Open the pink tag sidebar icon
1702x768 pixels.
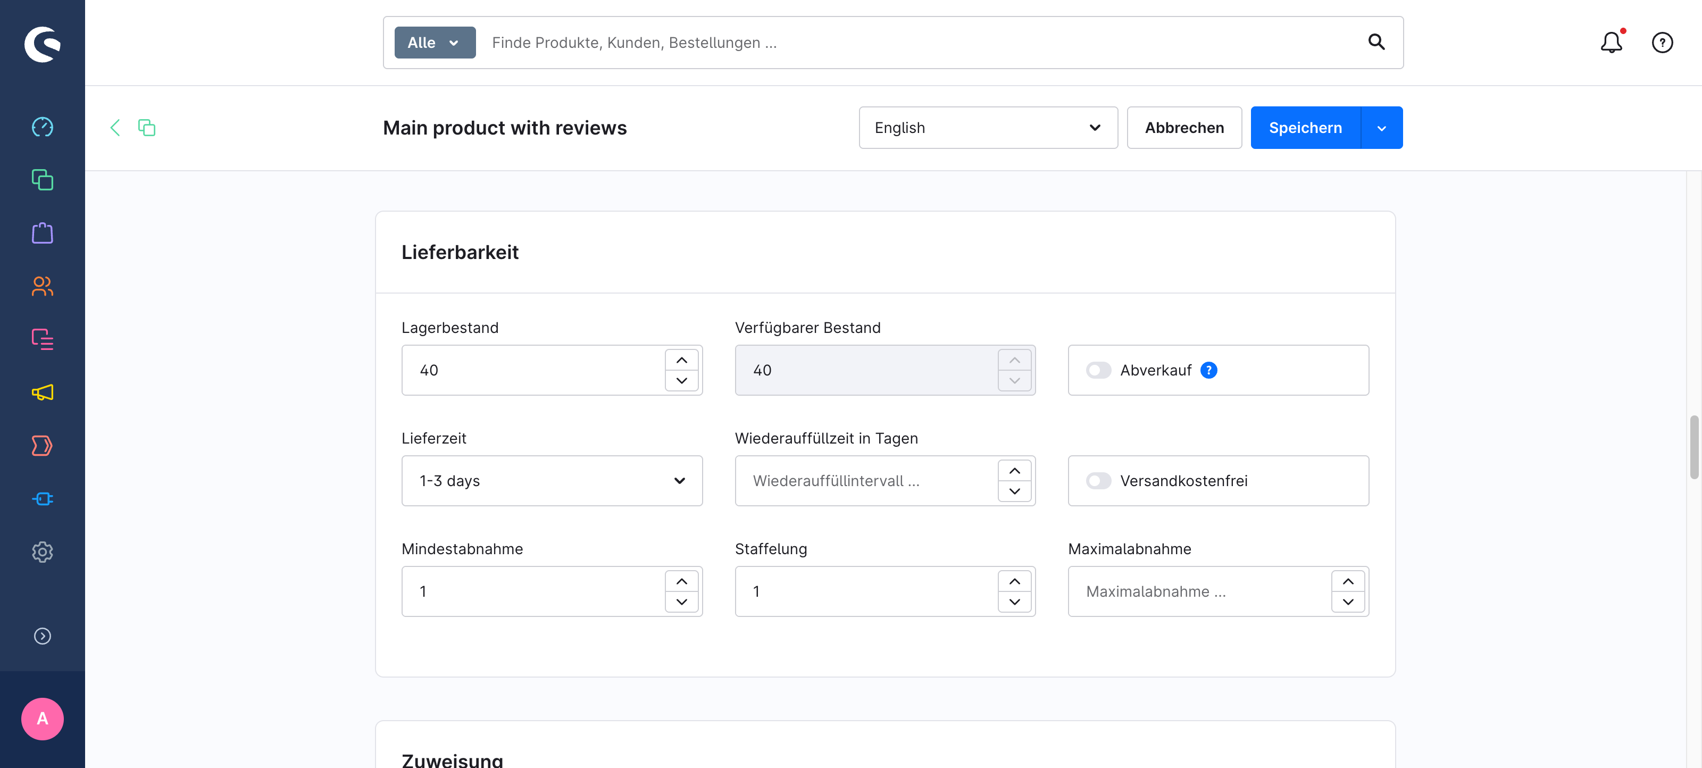[x=43, y=446]
